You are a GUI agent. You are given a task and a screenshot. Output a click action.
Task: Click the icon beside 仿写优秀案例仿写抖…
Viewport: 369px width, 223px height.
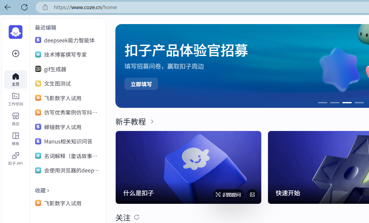[38, 112]
